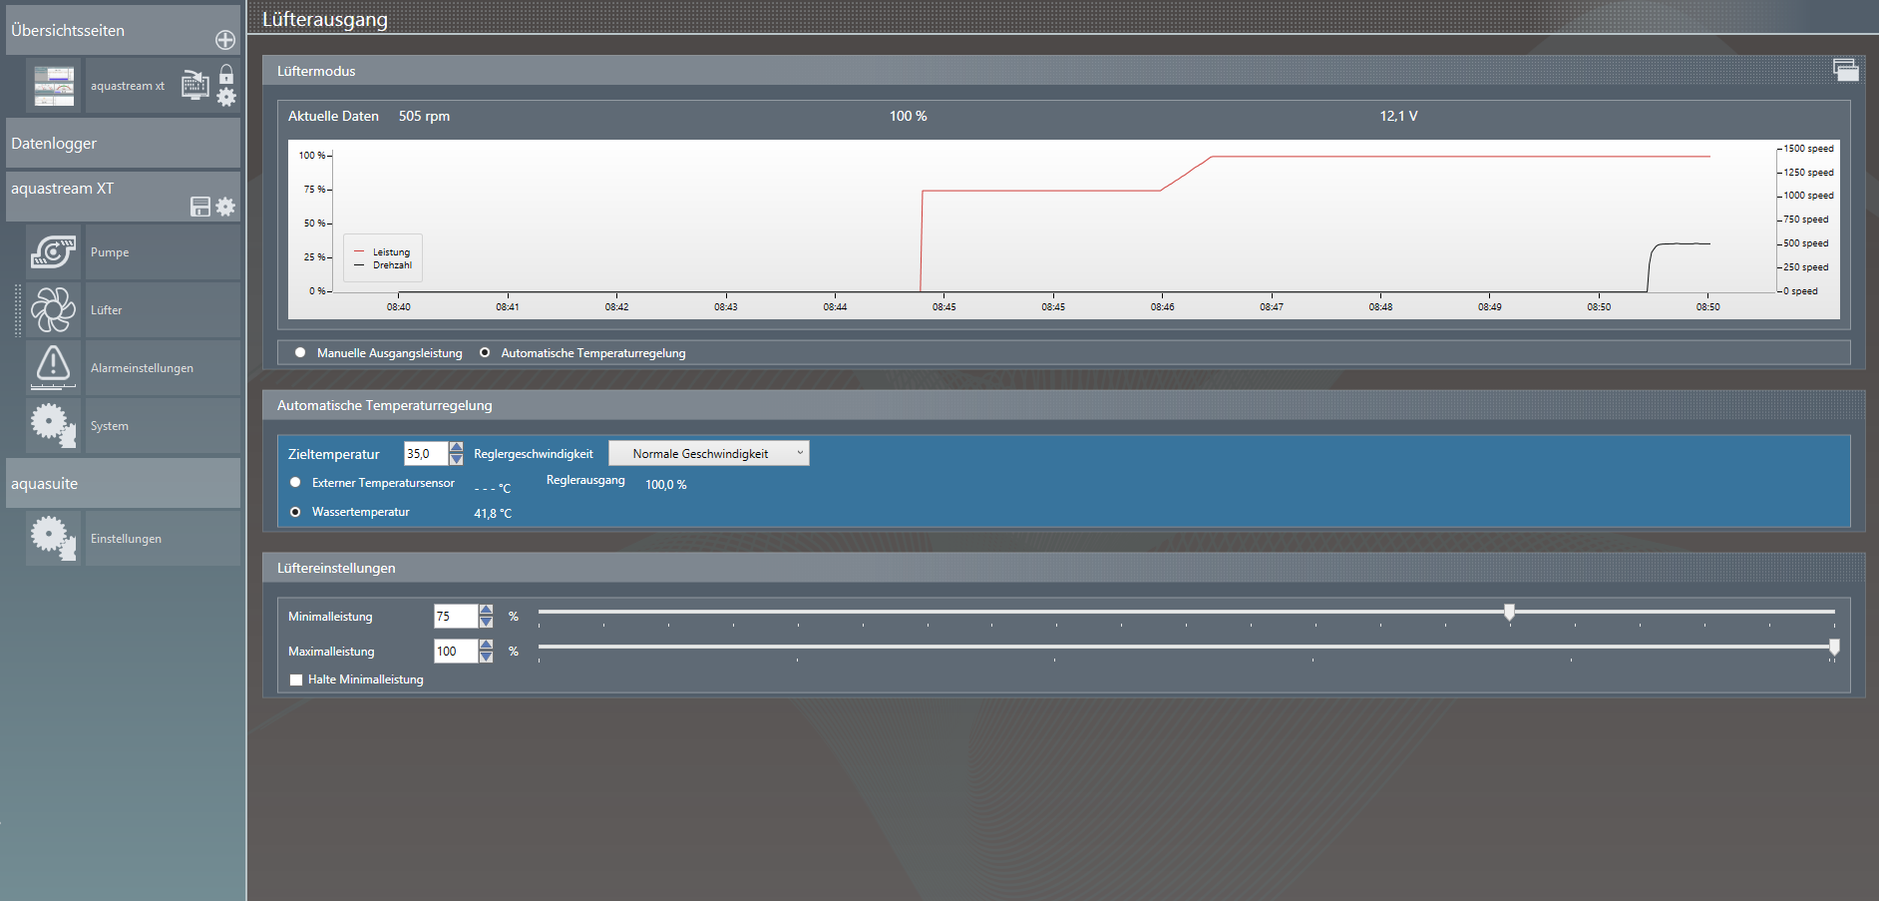Click the lock icon on aquastream xt page
Viewport: 1879px width, 901px height.
click(x=226, y=74)
